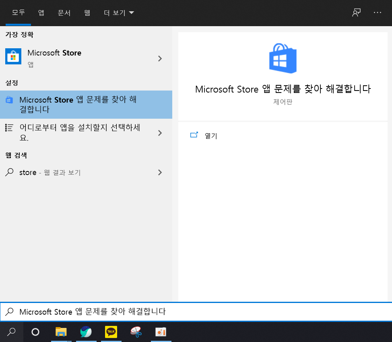
Task: Click the preview title Microsoft Store 앱 문제를 찾아 해결합니다
Action: tap(283, 89)
